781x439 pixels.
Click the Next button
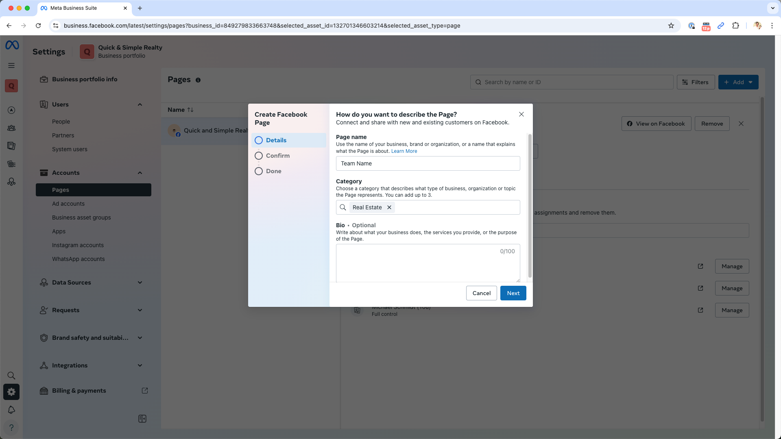(x=513, y=293)
